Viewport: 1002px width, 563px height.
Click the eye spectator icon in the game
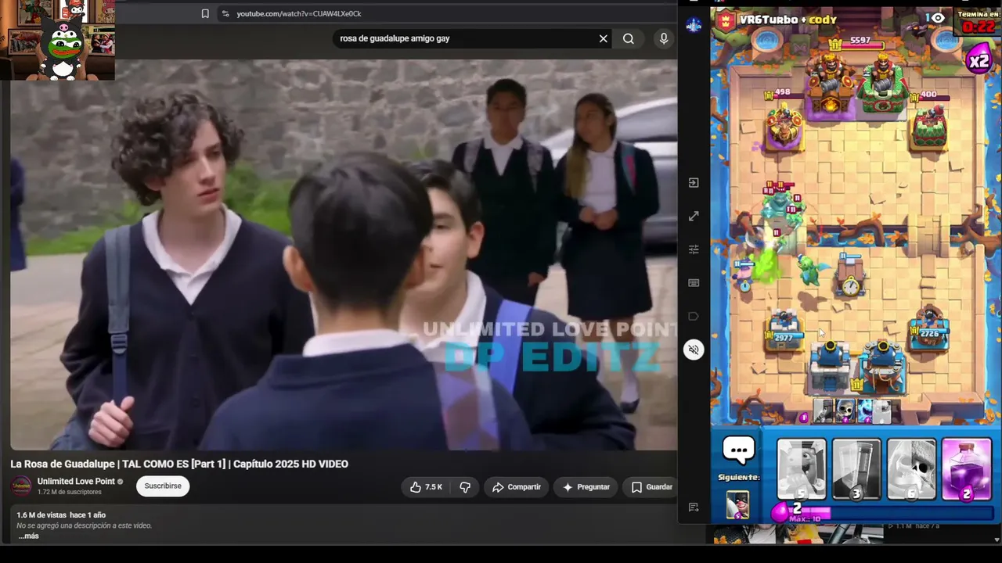[937, 18]
